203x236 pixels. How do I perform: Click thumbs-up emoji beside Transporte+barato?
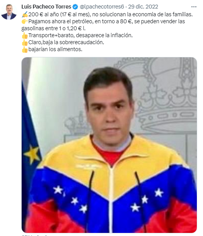click(x=25, y=36)
